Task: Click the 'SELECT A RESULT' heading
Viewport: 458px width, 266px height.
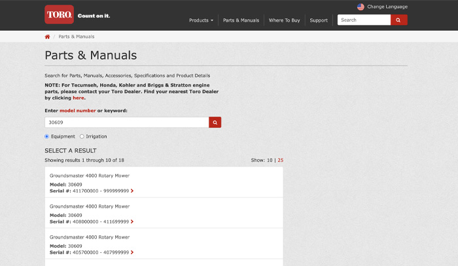Action: [71, 151]
